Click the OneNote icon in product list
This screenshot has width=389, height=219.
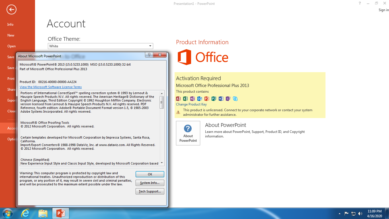193,99
